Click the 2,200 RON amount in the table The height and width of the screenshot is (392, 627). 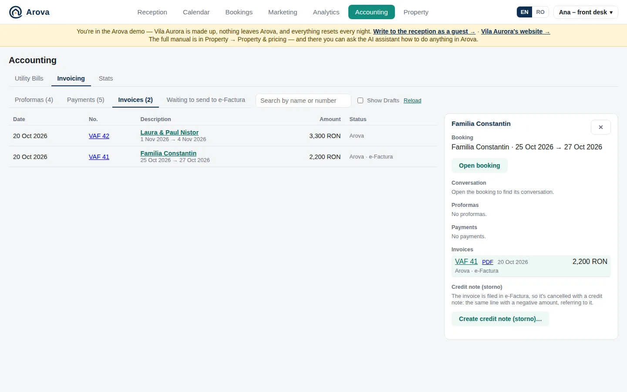point(325,157)
